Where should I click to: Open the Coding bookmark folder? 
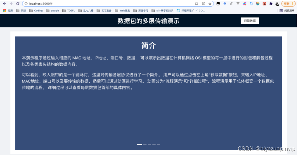coord(36,10)
